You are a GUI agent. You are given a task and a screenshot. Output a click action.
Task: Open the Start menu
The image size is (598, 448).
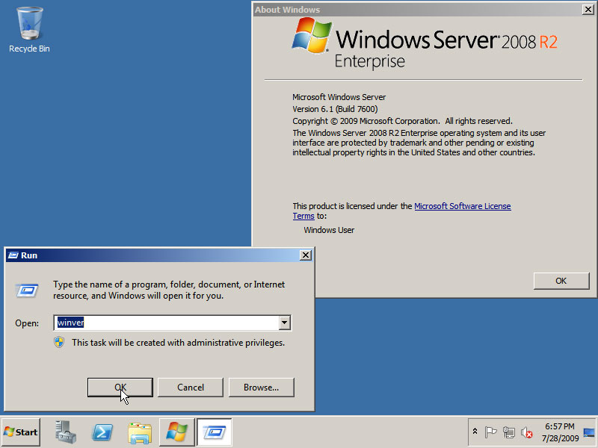pyautogui.click(x=20, y=432)
